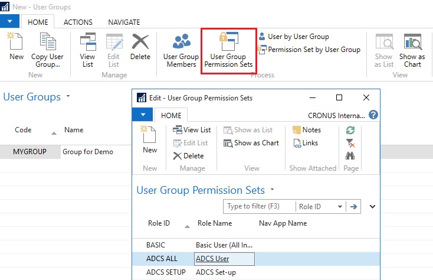
Task: Expand the User Groups title dropdown
Action: tap(68, 96)
